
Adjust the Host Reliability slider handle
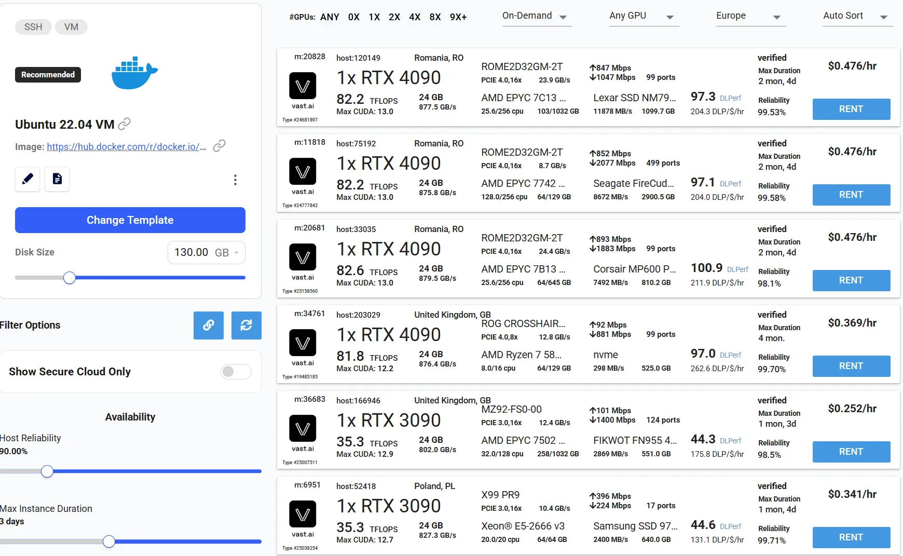coord(47,471)
